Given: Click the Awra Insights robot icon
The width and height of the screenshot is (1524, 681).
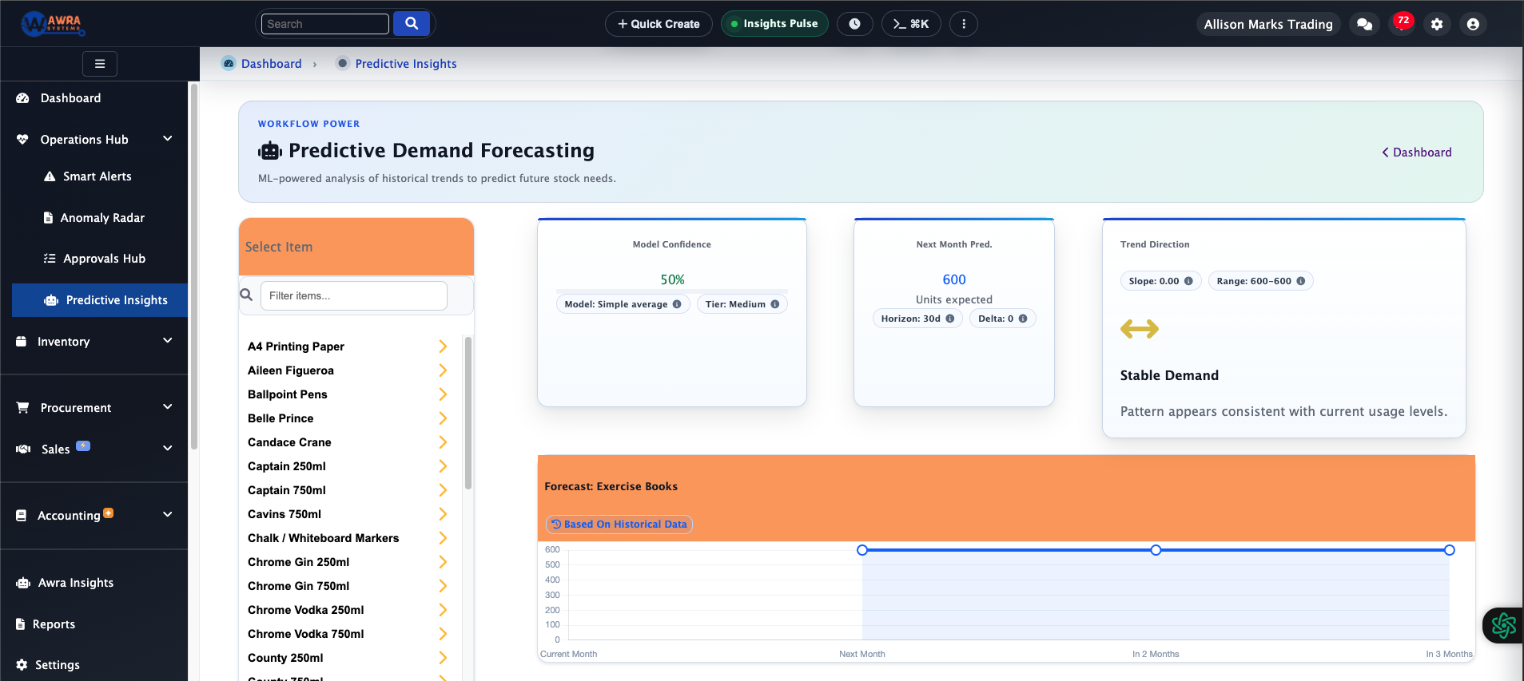Looking at the screenshot, I should pos(23,583).
